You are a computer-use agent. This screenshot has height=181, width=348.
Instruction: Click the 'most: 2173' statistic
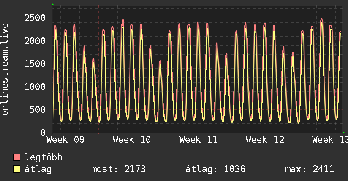point(118,170)
